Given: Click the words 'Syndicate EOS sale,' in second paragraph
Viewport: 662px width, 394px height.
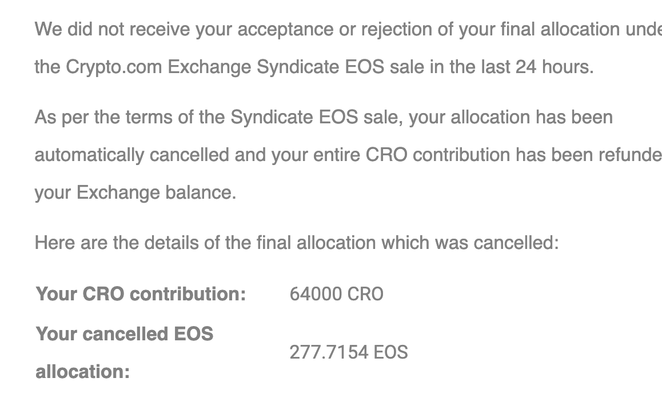Looking at the screenshot, I should (x=317, y=117).
